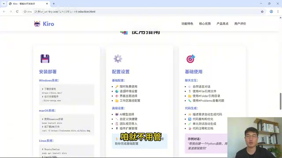
Task: Click the browser forward arrow
Action: click(x=11, y=11)
